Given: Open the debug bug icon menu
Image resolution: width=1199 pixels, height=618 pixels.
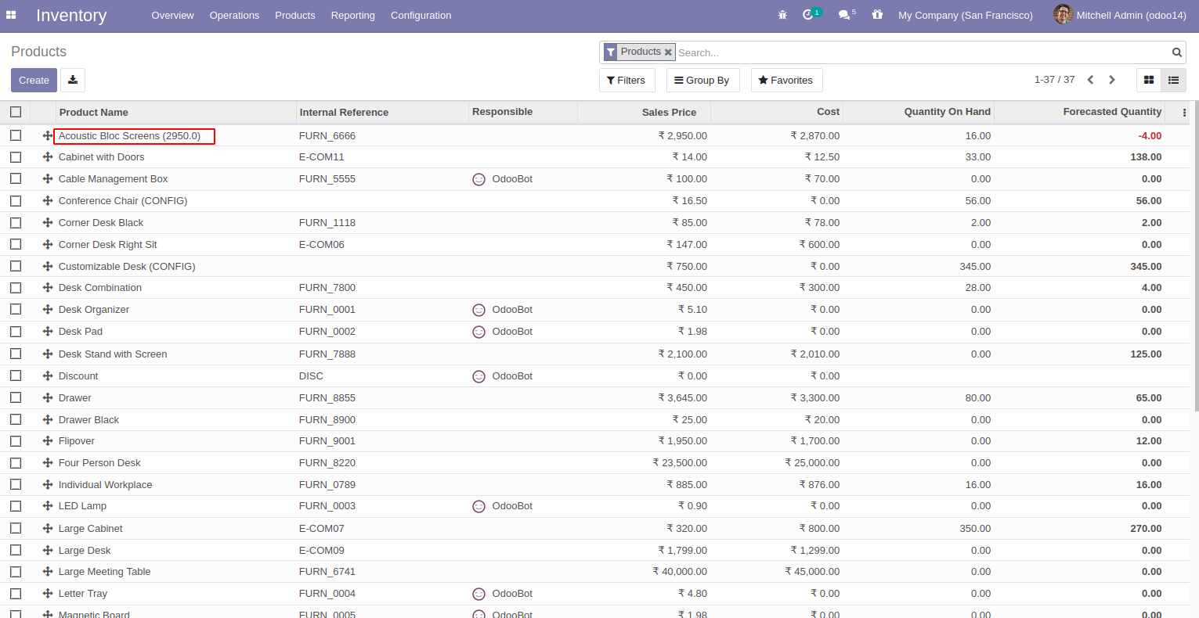Looking at the screenshot, I should click(782, 15).
